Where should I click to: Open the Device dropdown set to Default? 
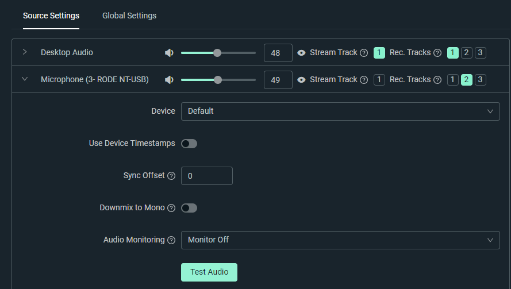(340, 111)
